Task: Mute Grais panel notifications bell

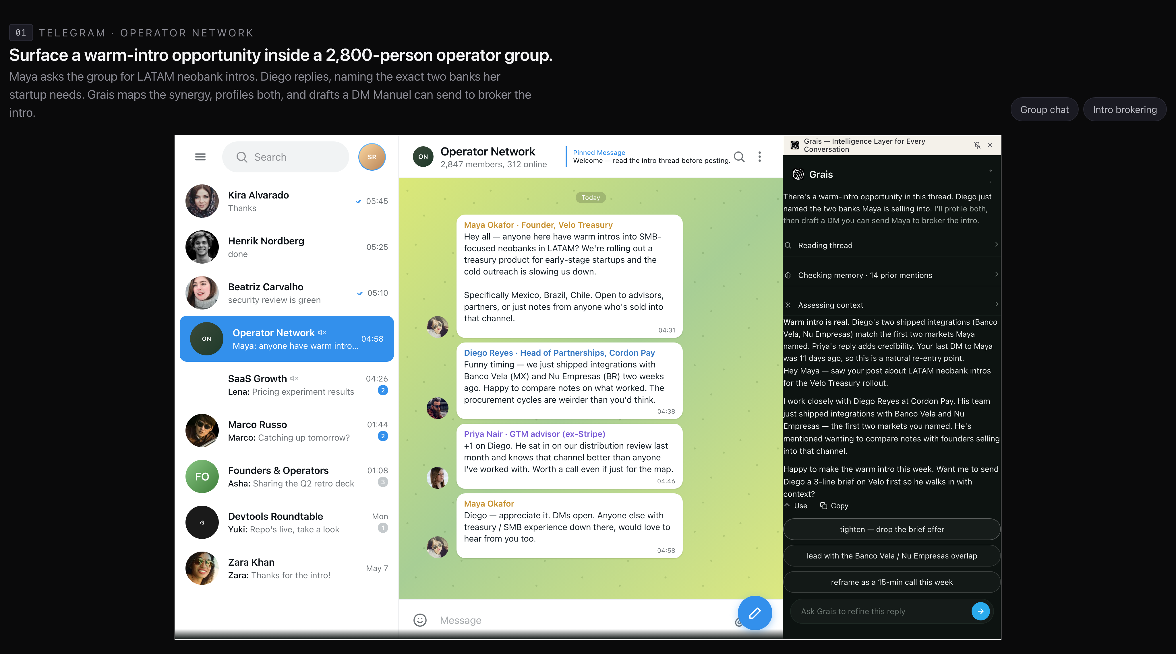Action: pyautogui.click(x=977, y=145)
